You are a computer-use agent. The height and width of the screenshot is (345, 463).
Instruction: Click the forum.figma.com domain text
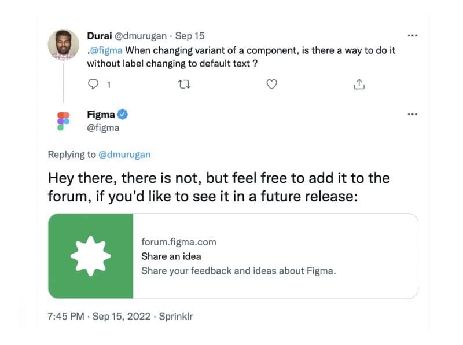[x=178, y=242]
